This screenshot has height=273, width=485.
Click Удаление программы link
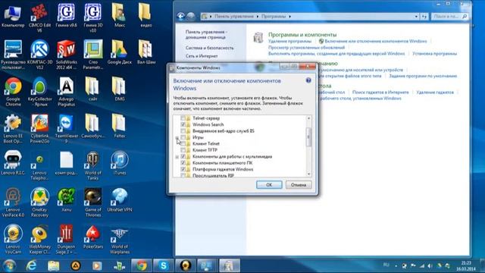coord(289,41)
